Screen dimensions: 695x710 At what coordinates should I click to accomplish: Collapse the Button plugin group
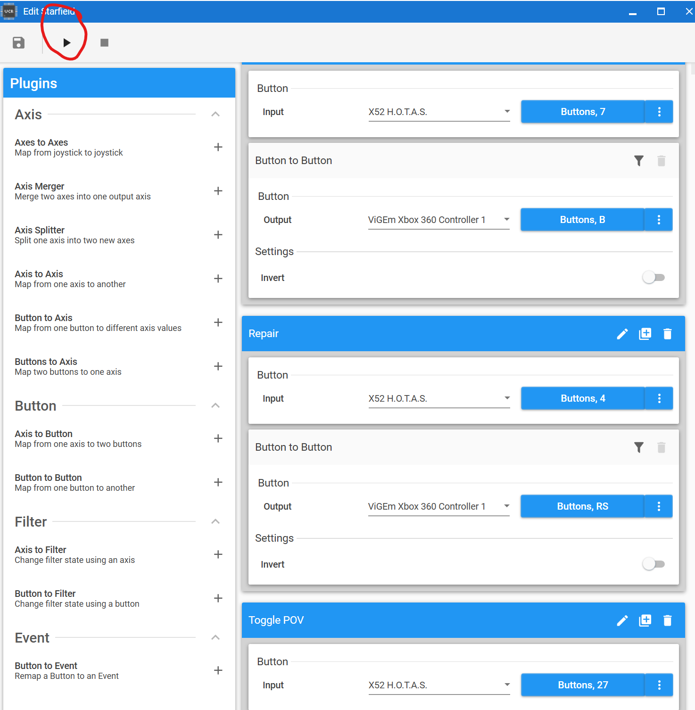[215, 405]
